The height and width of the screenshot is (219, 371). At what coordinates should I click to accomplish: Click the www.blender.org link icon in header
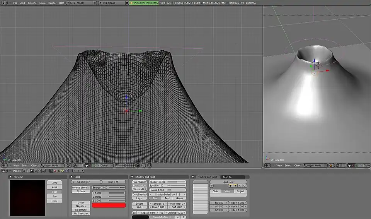[131, 3]
